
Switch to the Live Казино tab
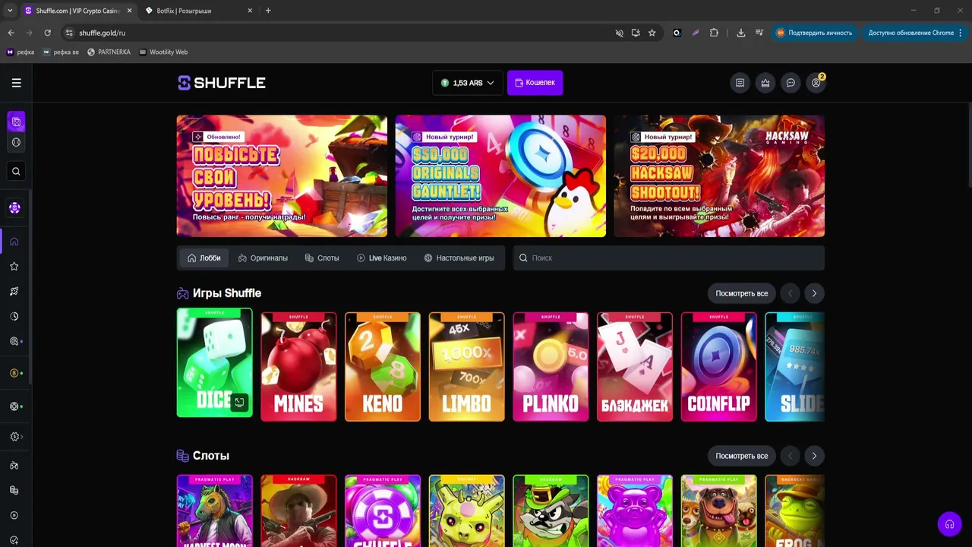tap(382, 258)
